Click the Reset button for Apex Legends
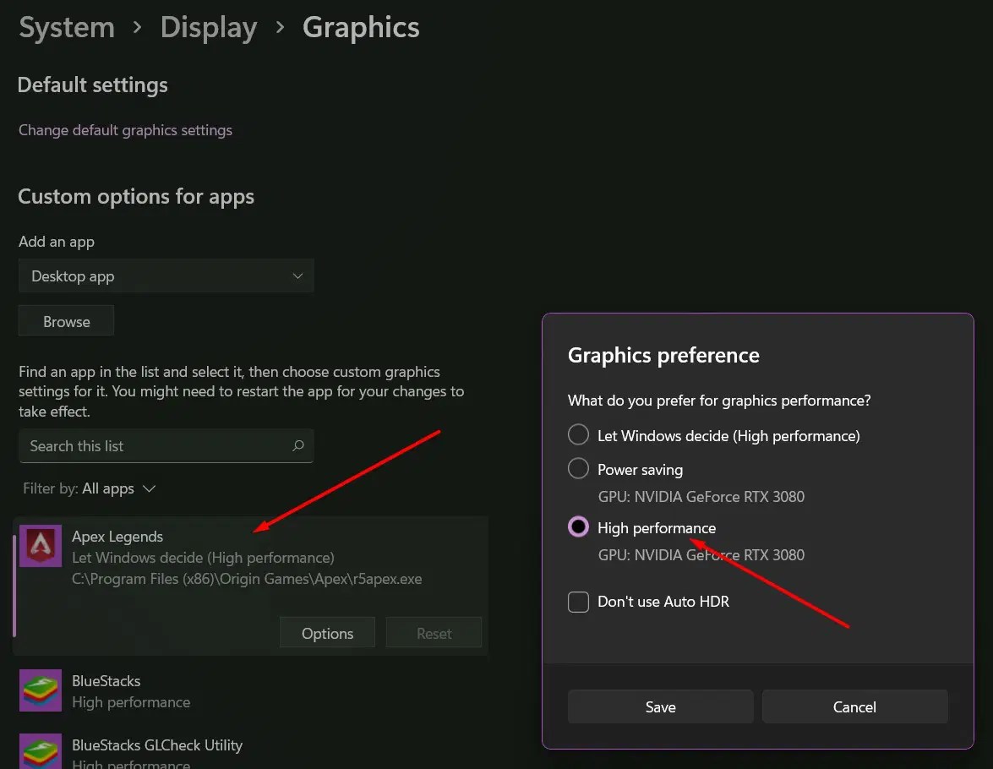The width and height of the screenshot is (993, 769). (434, 632)
